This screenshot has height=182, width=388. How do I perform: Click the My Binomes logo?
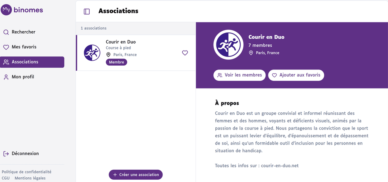[22, 10]
